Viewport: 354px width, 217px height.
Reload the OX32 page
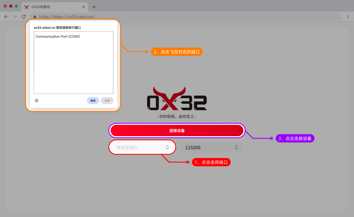[x=24, y=17]
